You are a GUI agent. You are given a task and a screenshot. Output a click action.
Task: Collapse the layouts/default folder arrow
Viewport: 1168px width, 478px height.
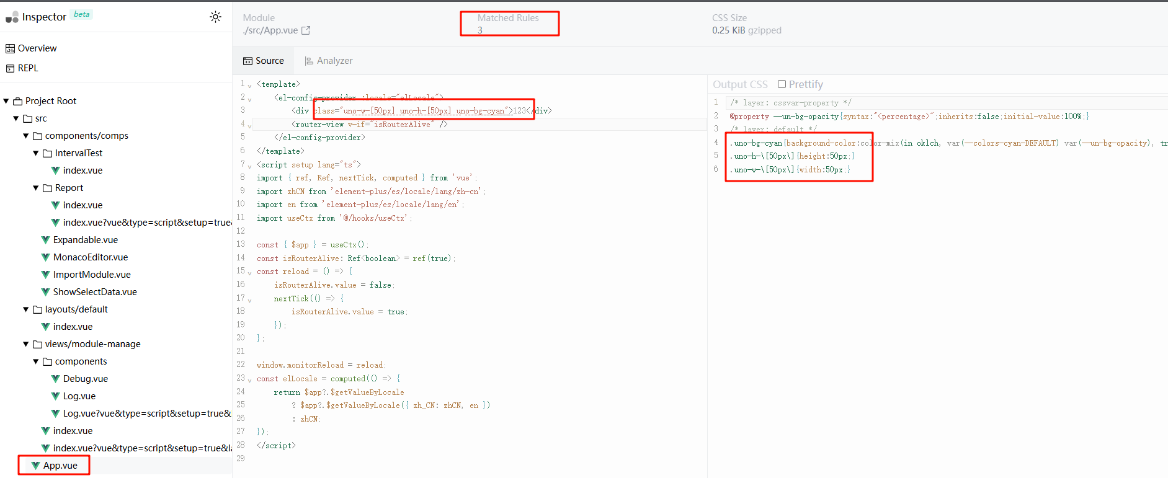[26, 309]
